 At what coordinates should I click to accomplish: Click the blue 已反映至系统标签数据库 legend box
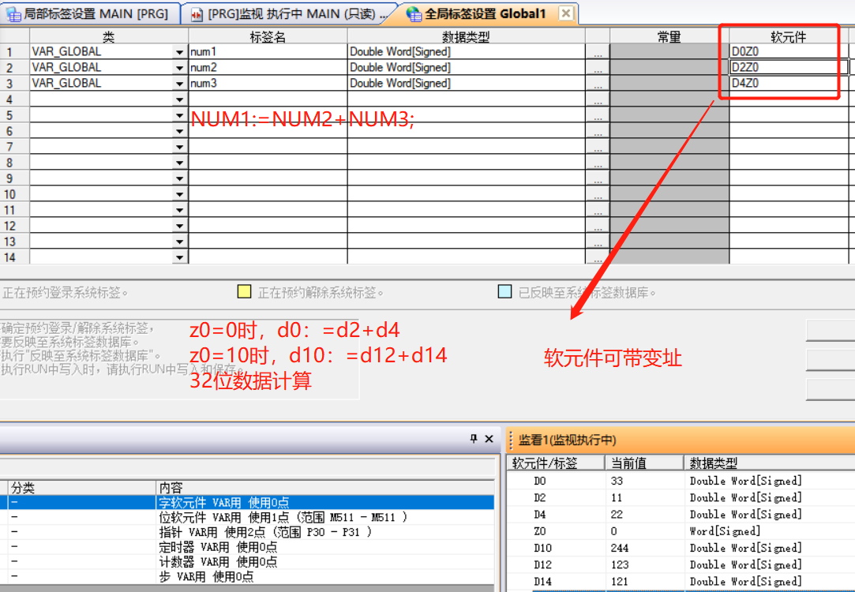pyautogui.click(x=505, y=292)
